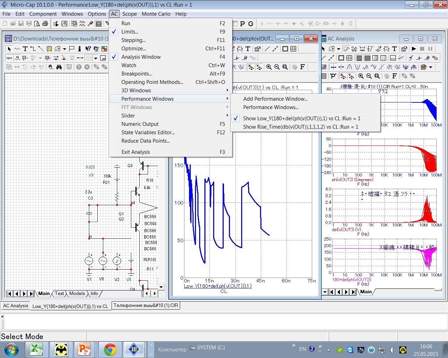Click the T text tool in AC Analysis toolbar
The image size is (448, 358).
pos(394,49)
